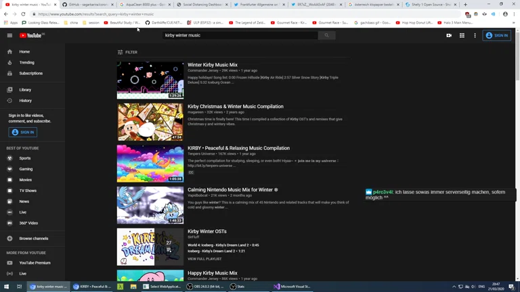Screen dimensions: 520x292
Task: Open The Legend of Zeld... bookmark
Action: (x=247, y=23)
